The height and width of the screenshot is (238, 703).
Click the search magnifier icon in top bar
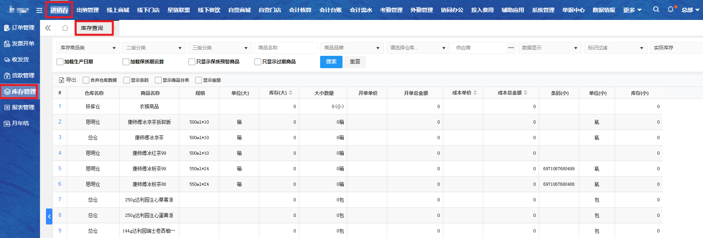[656, 9]
